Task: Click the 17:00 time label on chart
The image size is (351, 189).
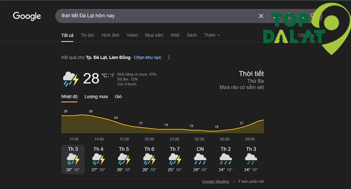Action: [124, 139]
